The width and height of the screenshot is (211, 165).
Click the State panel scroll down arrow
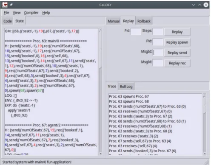click(100, 154)
